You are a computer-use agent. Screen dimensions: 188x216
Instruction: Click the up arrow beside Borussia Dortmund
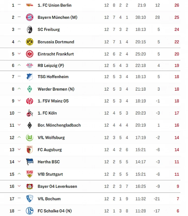point(19,42)
